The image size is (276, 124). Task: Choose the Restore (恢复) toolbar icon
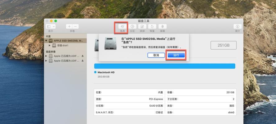pos(152,27)
